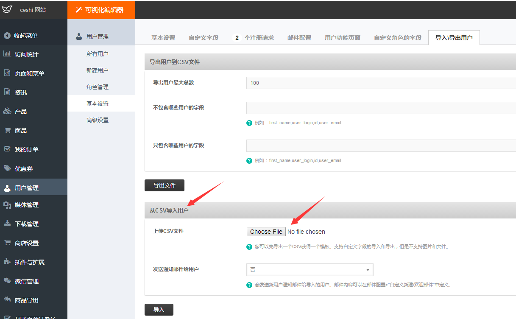516x319 pixels.
Task: Click the Choose File button
Action: (x=266, y=232)
